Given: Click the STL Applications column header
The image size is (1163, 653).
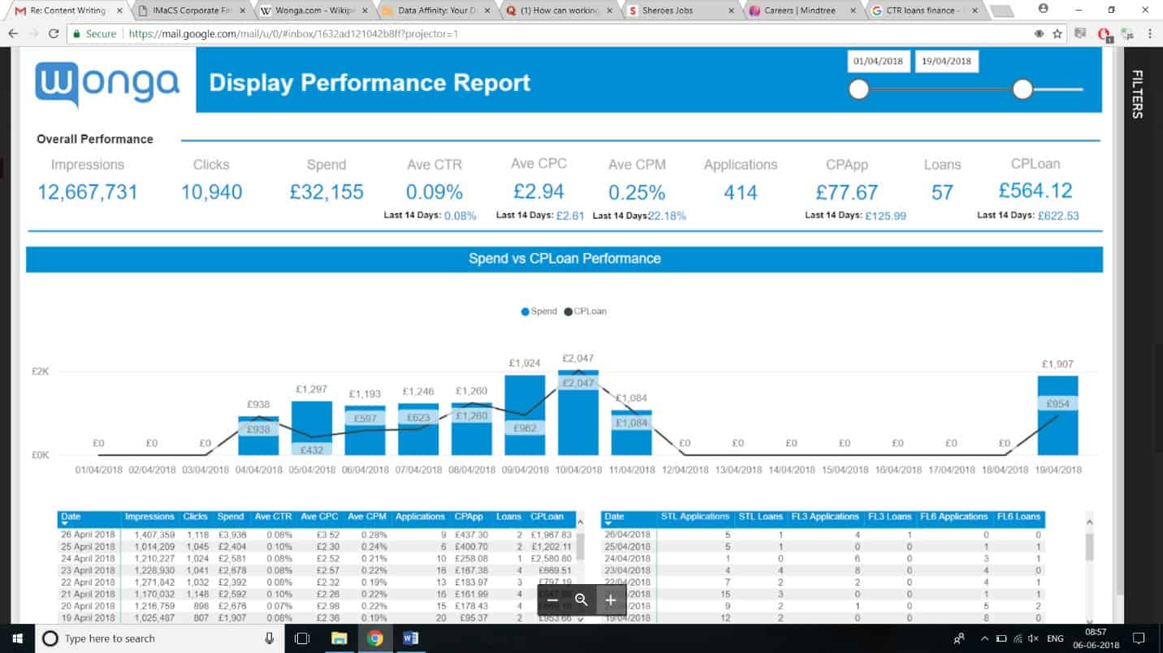Looking at the screenshot, I should (x=695, y=517).
